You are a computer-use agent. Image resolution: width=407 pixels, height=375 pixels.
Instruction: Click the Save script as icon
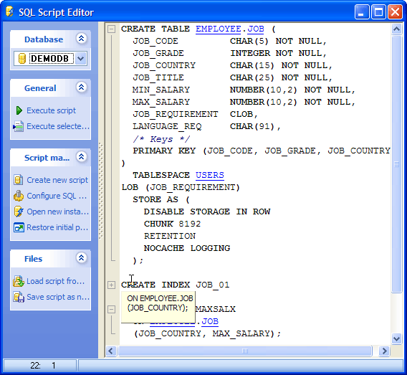pos(19,297)
